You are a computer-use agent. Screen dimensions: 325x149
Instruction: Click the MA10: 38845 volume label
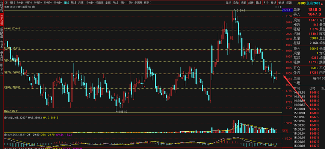[x=51, y=118]
